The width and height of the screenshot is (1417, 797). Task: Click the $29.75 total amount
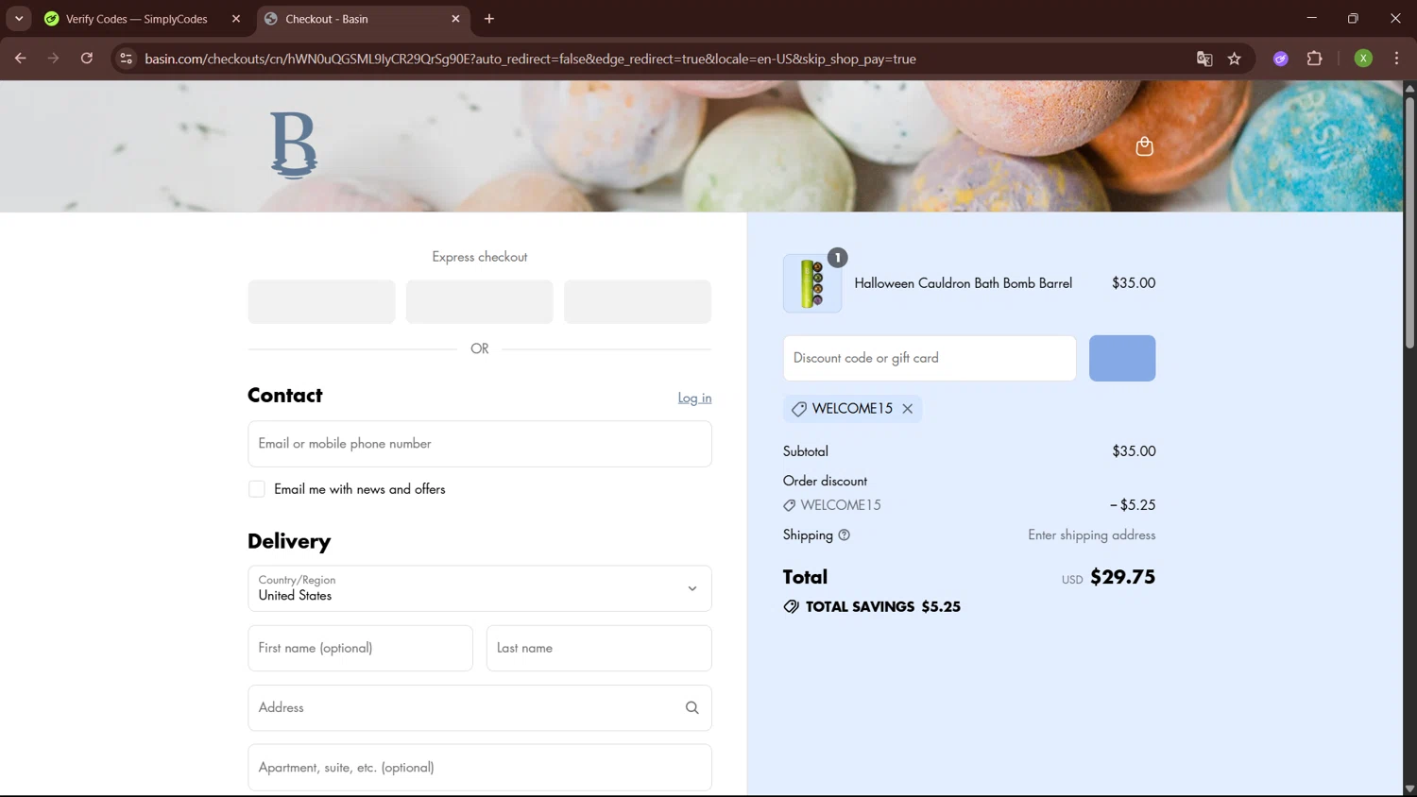point(1122,577)
